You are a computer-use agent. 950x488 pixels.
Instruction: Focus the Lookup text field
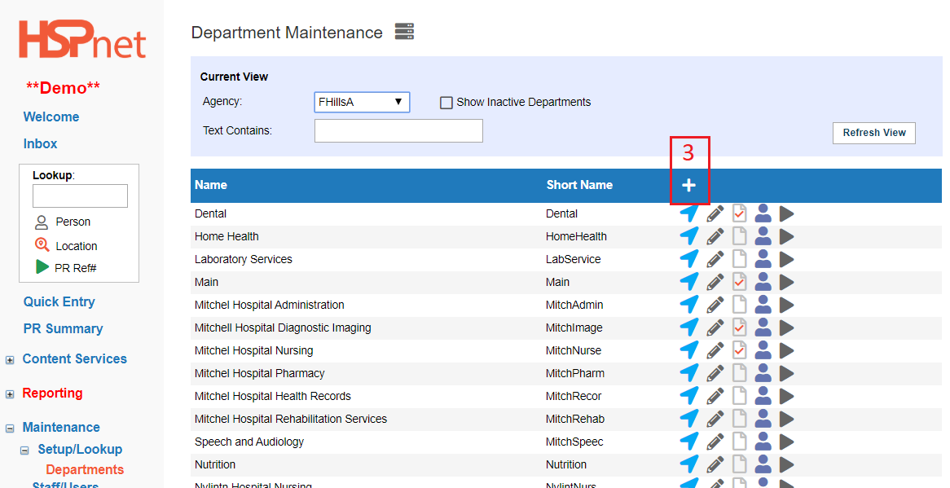point(80,196)
